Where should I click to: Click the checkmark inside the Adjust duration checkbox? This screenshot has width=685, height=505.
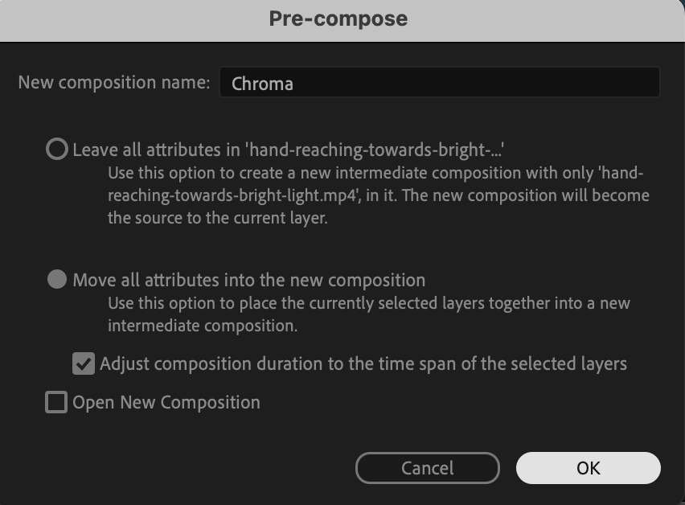coord(84,363)
